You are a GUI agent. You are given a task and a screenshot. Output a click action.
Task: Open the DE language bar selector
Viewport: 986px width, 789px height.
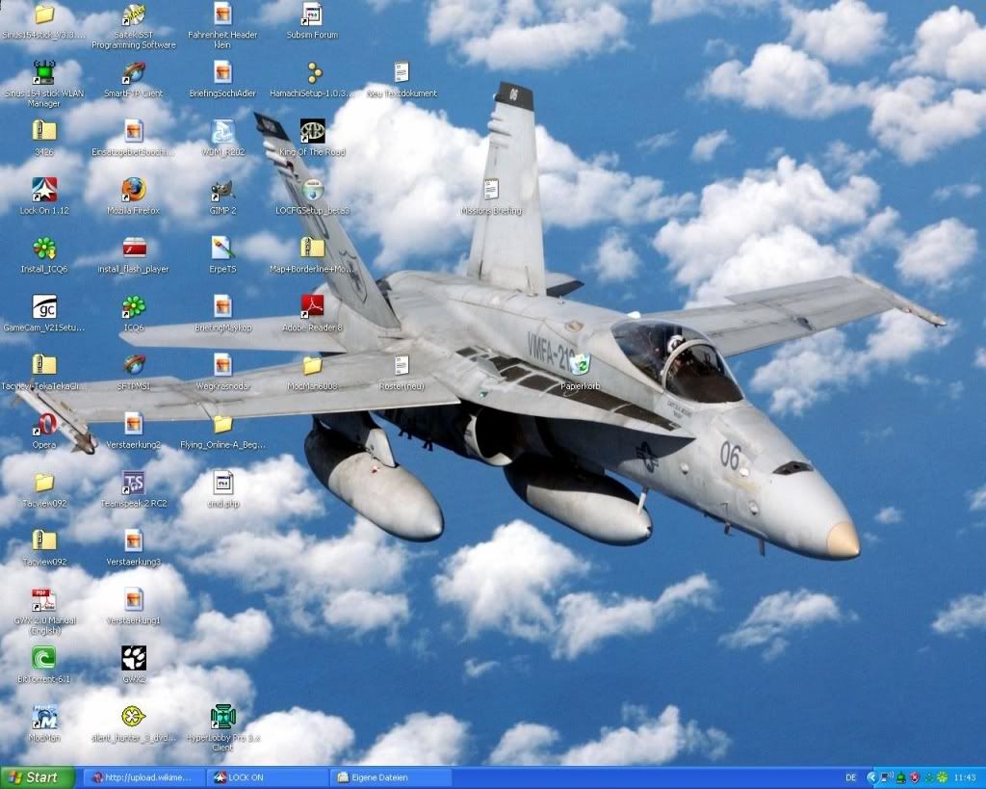[x=850, y=776]
